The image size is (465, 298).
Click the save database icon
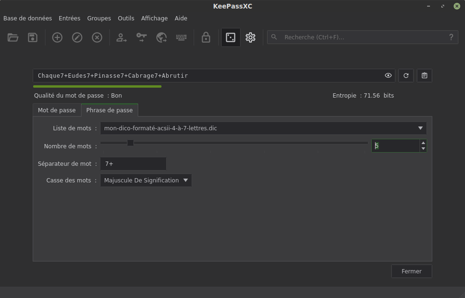(x=33, y=37)
